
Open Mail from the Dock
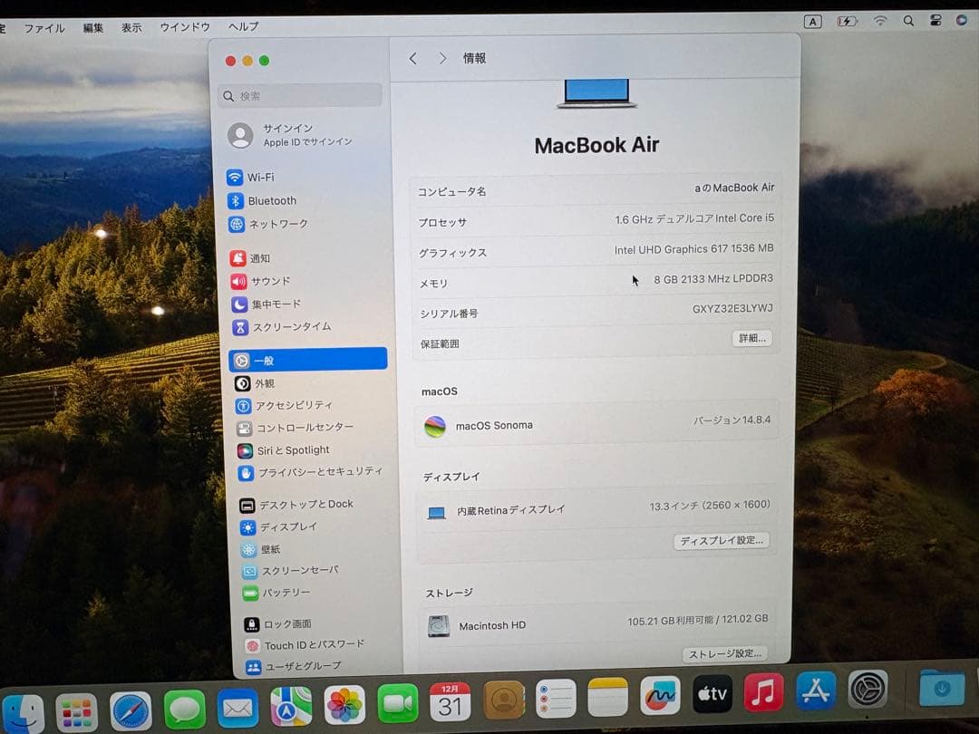click(x=237, y=709)
